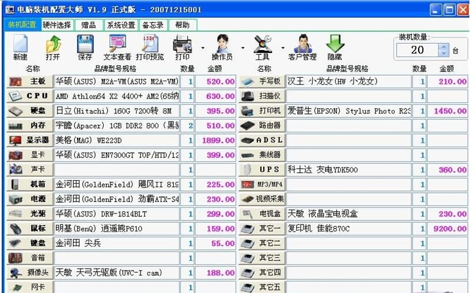Select the ADSL modem button
This screenshot has height=293, width=474.
262,140
